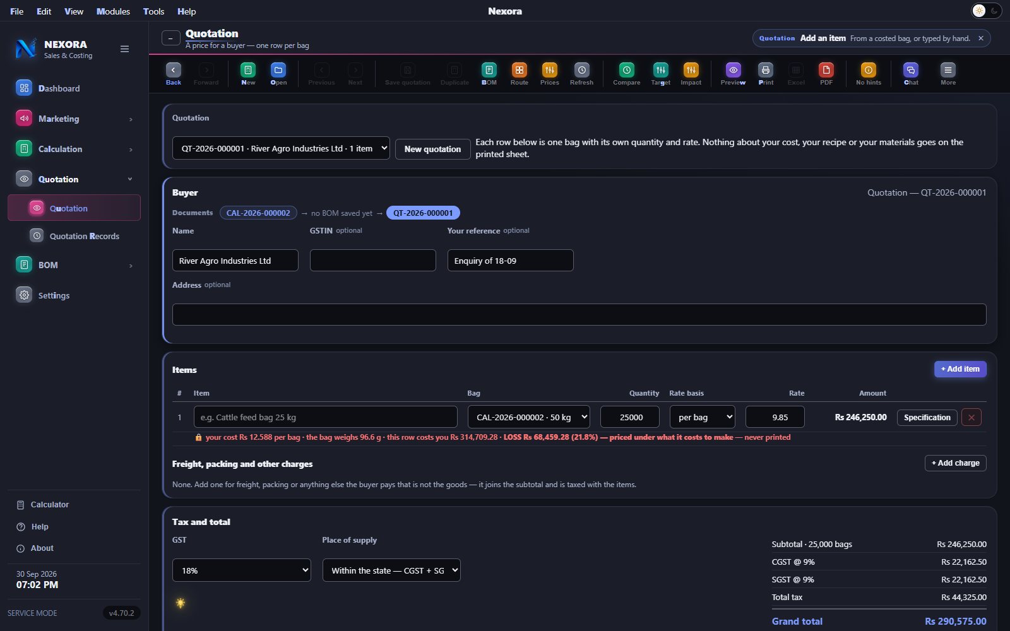Click the Back toolbar icon
Image resolution: width=1010 pixels, height=631 pixels.
[x=174, y=70]
